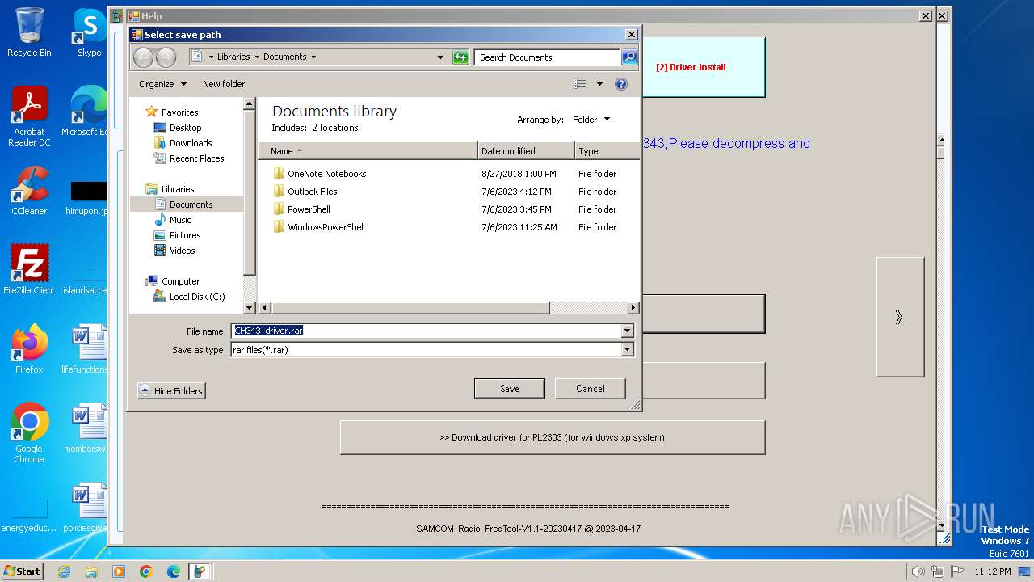Open Internet Explorer from taskbar

click(64, 571)
